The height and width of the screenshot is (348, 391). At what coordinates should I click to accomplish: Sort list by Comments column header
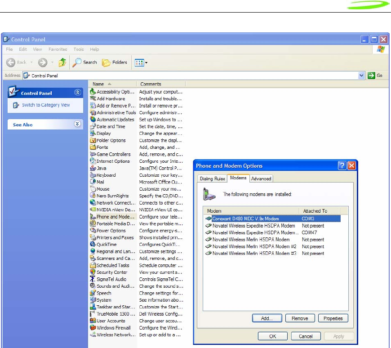coord(161,84)
